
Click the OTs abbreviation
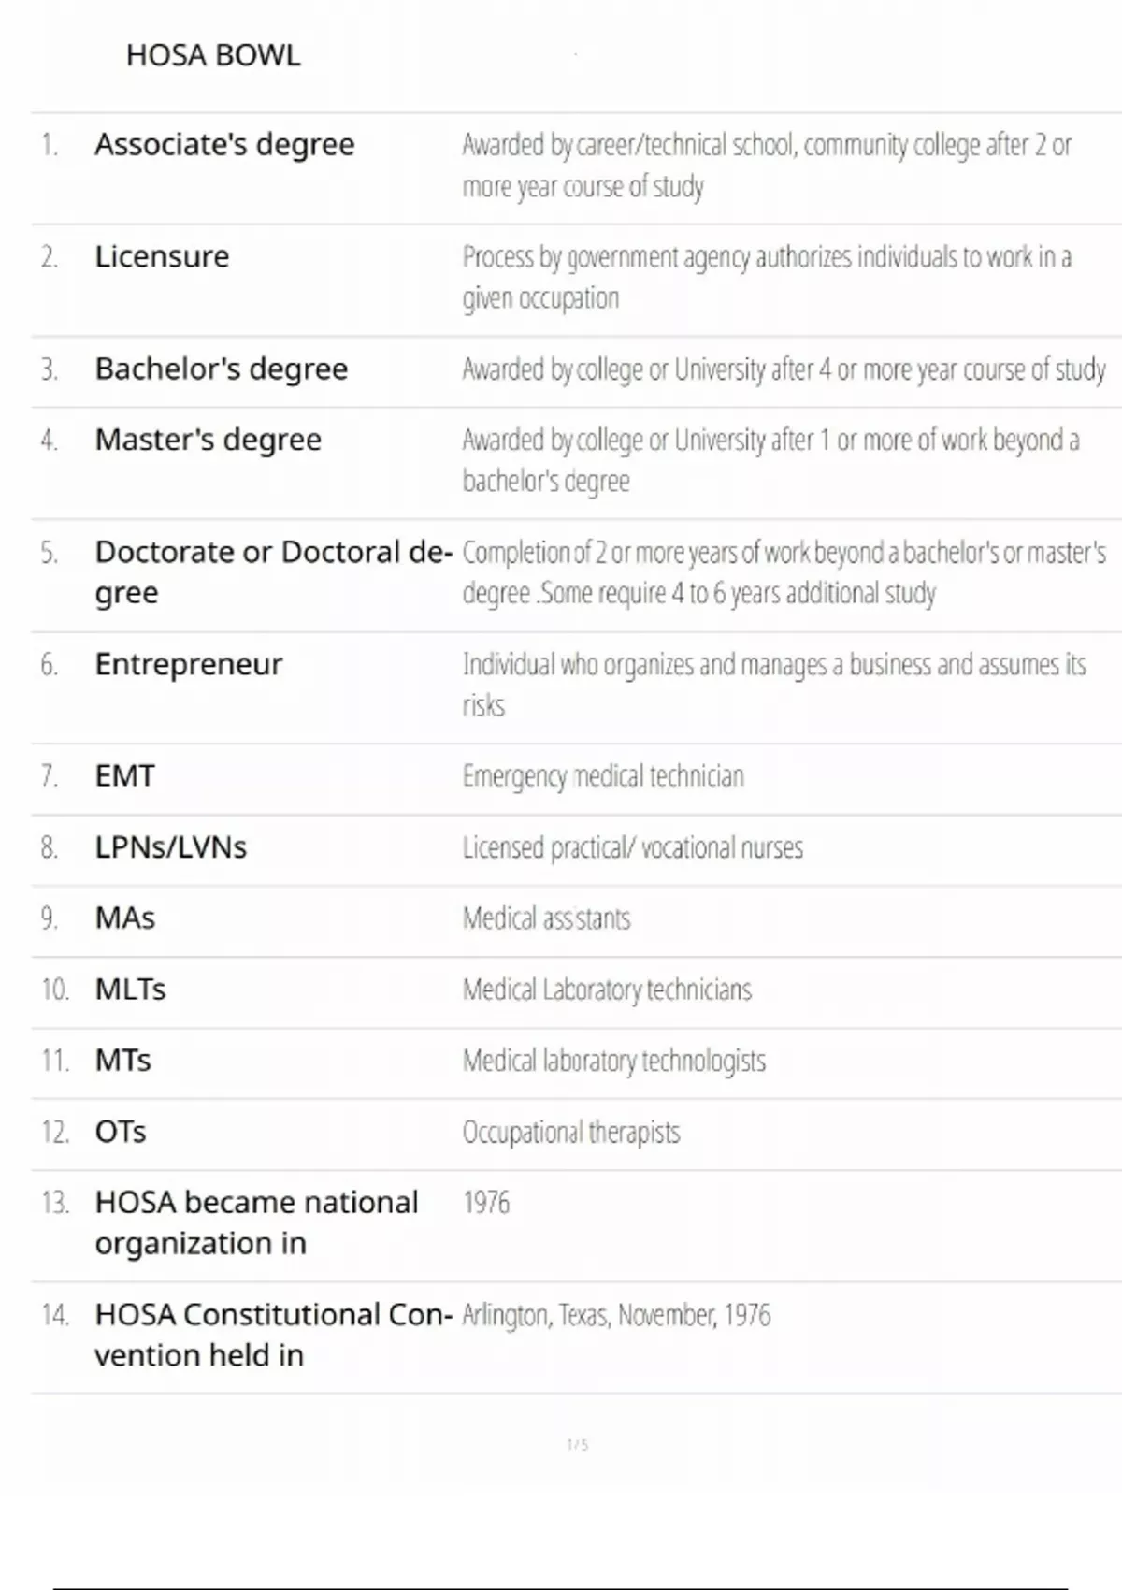(120, 1132)
